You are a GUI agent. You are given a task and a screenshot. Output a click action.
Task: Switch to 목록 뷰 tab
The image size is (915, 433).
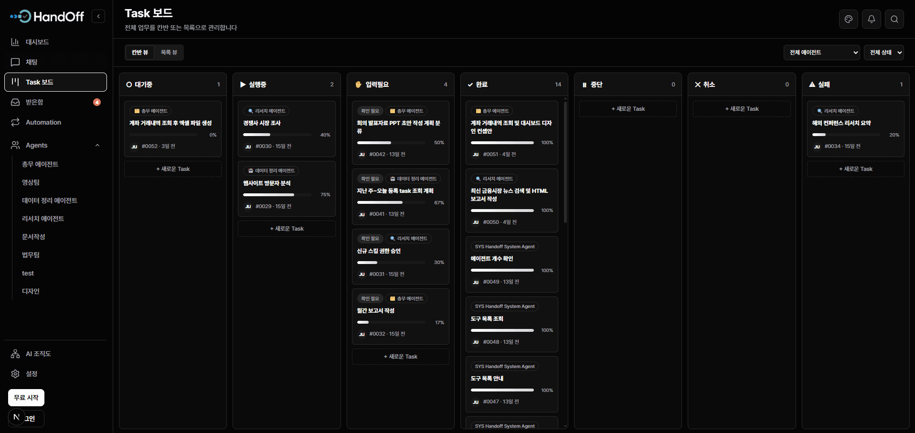click(169, 53)
